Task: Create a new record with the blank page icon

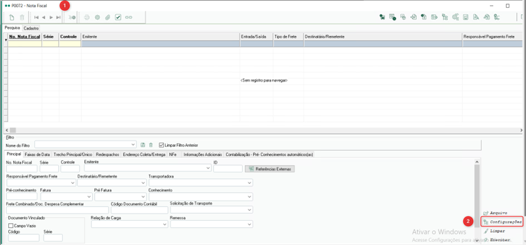Action: tap(12, 17)
